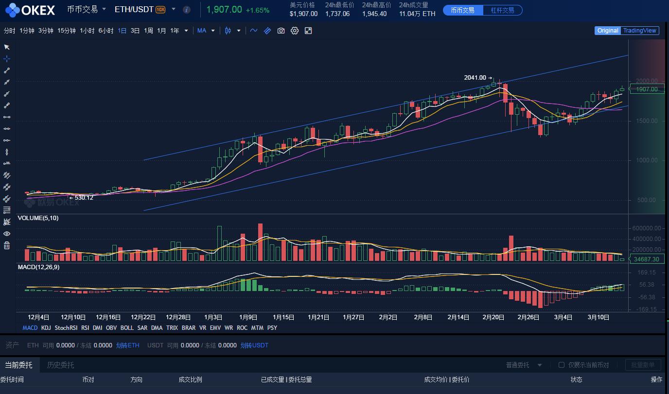Select the KDJ indicator

tap(46, 328)
